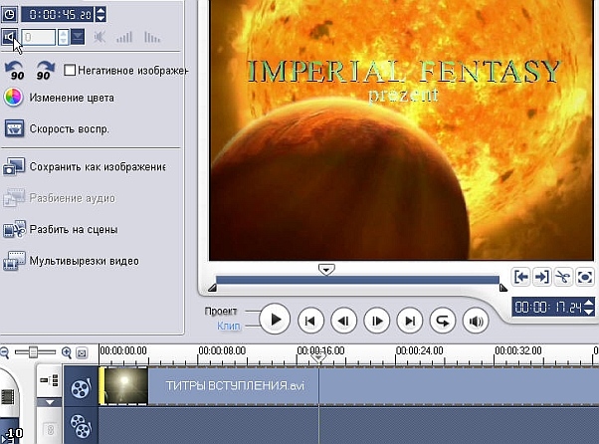Fit project in timeline window
This screenshot has height=444, width=599.
[x=82, y=352]
